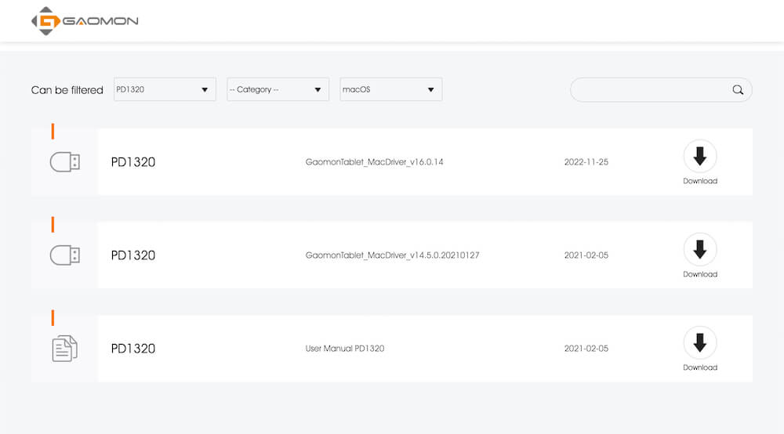The width and height of the screenshot is (784, 434).
Task: Click PD1320 title in the v16.0.14 row
Action: pos(133,162)
